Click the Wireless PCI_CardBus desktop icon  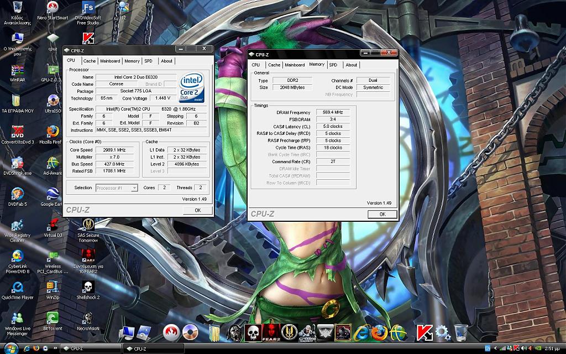coord(53,262)
